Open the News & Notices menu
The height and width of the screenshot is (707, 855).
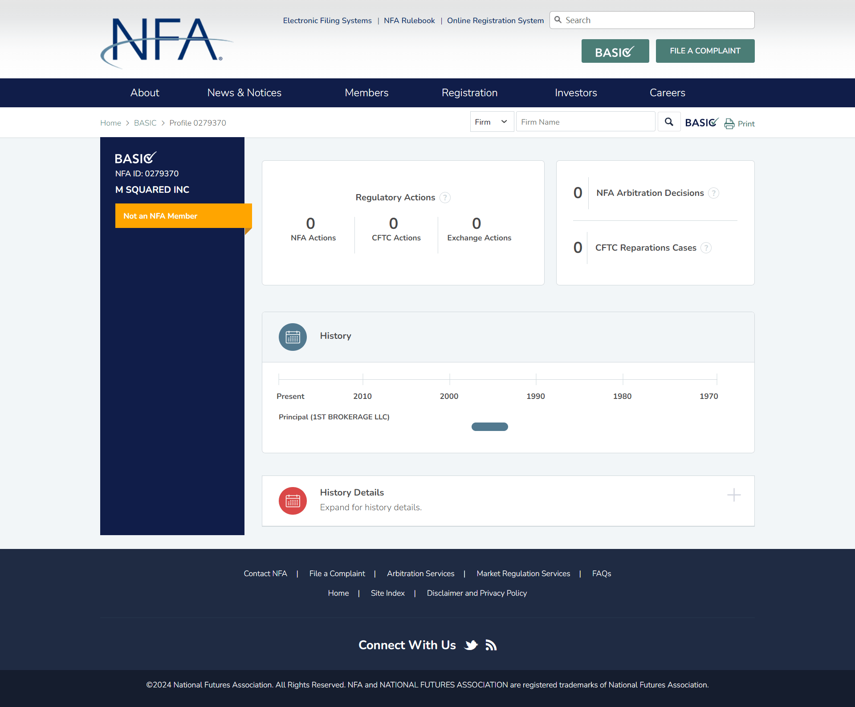click(244, 93)
